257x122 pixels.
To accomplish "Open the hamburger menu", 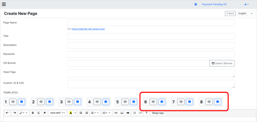I will coord(4,4).
